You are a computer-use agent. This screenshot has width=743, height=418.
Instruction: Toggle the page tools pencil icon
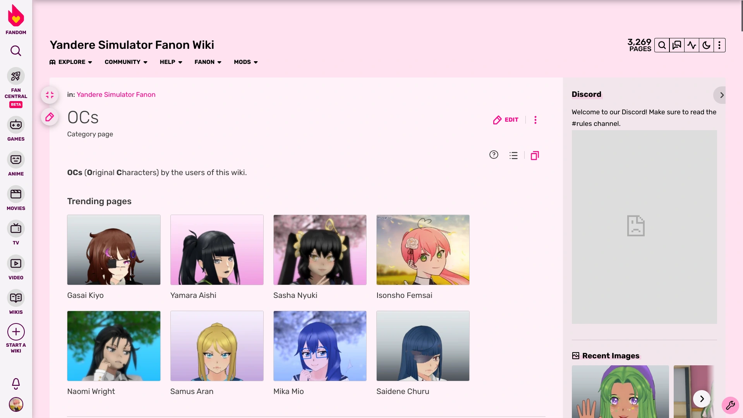pos(50,117)
